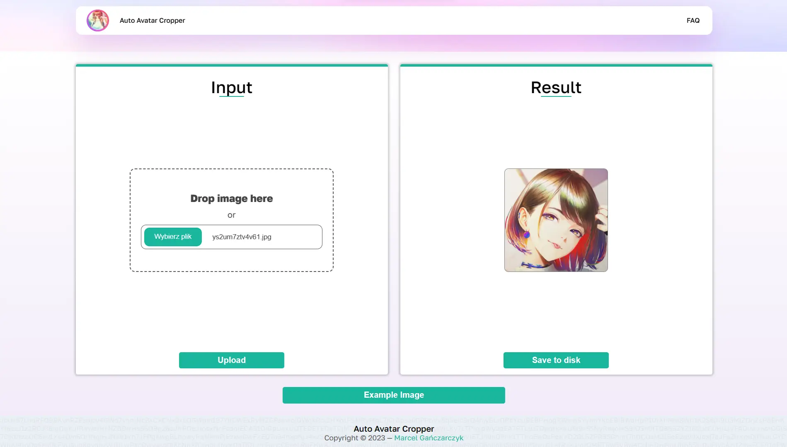Click the Auto Avatar Cropper logo avatar

click(x=98, y=20)
